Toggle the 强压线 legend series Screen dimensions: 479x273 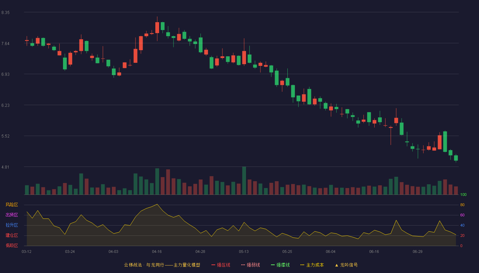[x=221, y=265]
